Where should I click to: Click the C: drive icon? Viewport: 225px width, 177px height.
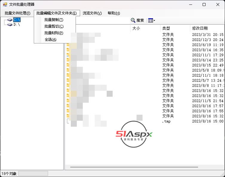pyautogui.click(x=10, y=20)
